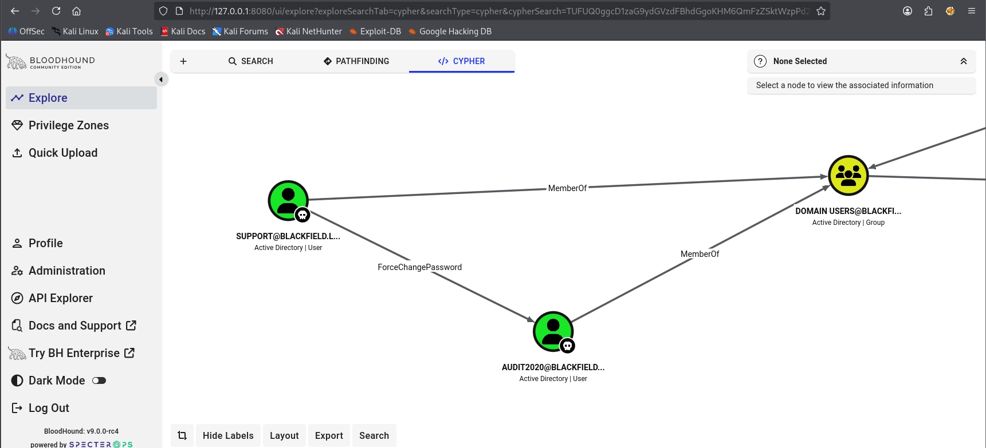Click the MemberOf edge label from SUPPORT
This screenshot has width=986, height=448.
click(x=567, y=188)
